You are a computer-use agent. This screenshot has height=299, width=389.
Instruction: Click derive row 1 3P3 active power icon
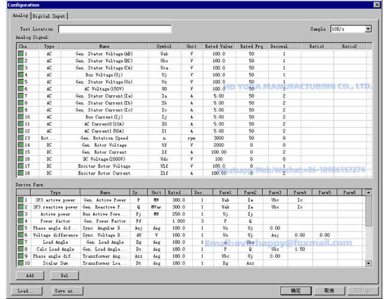tap(20, 199)
